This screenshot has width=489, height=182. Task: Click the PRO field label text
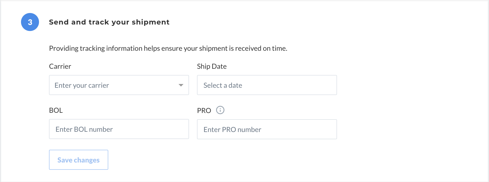click(x=204, y=110)
